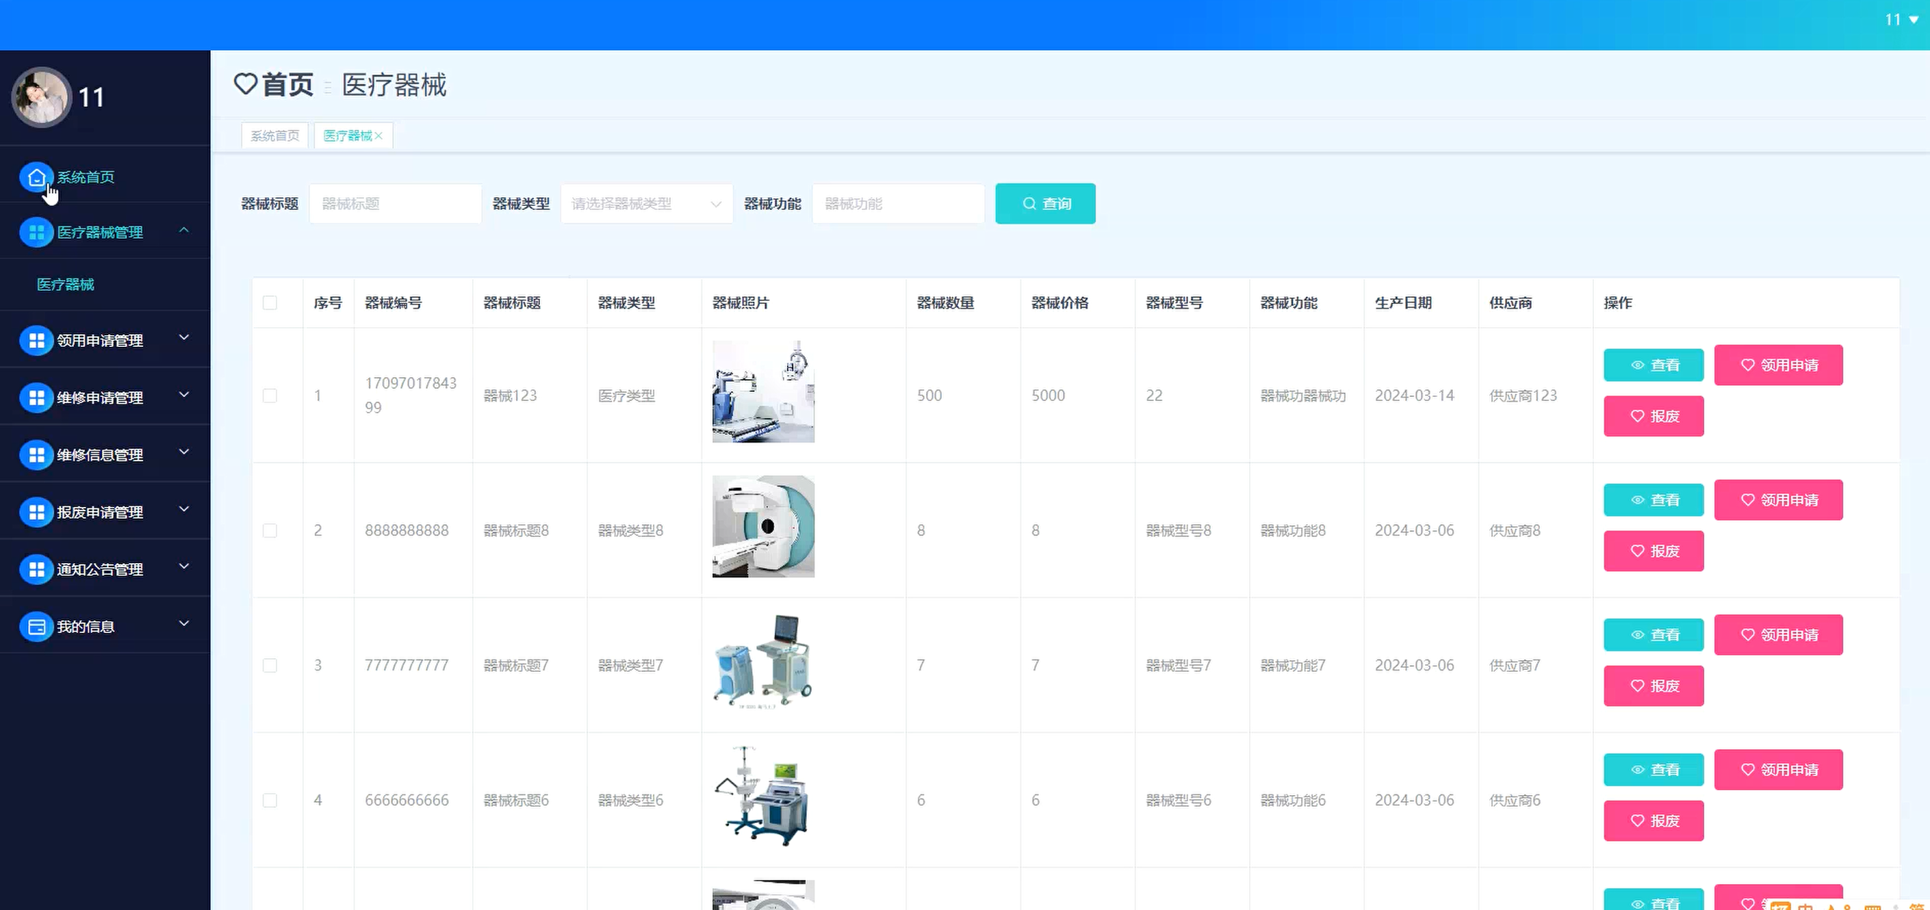Image resolution: width=1930 pixels, height=910 pixels.
Task: Check the box for row 3 器械标题7
Action: click(270, 665)
